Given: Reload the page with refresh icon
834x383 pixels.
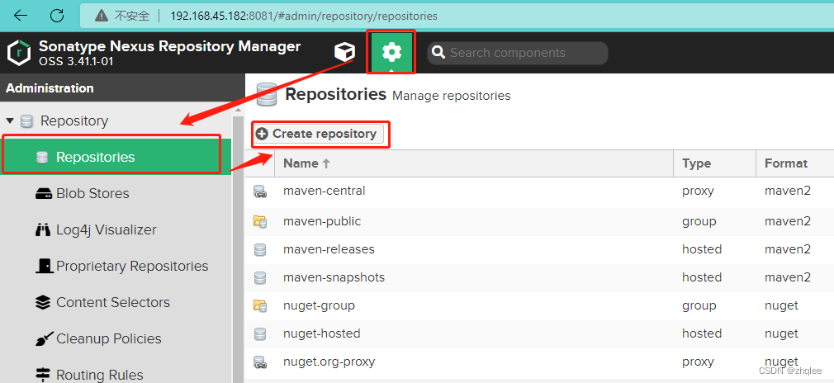Looking at the screenshot, I should [x=58, y=16].
